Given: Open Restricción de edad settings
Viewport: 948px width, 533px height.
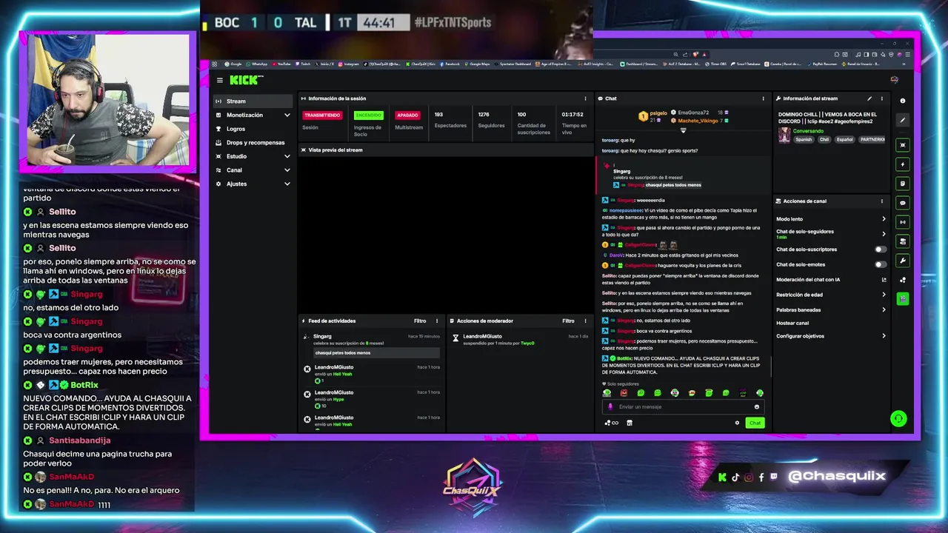Looking at the screenshot, I should pyautogui.click(x=830, y=295).
